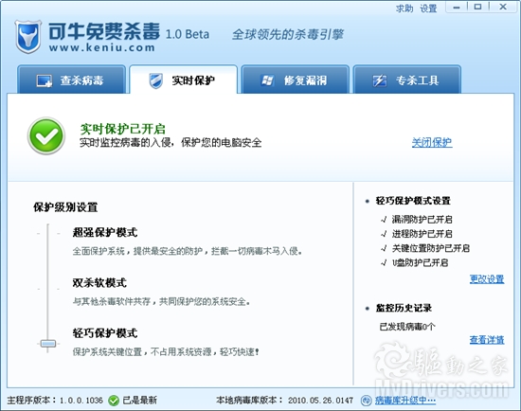Image resolution: width=521 pixels, height=411 pixels.
Task: Open the 修复漏洞 tab
Action: 295,80
